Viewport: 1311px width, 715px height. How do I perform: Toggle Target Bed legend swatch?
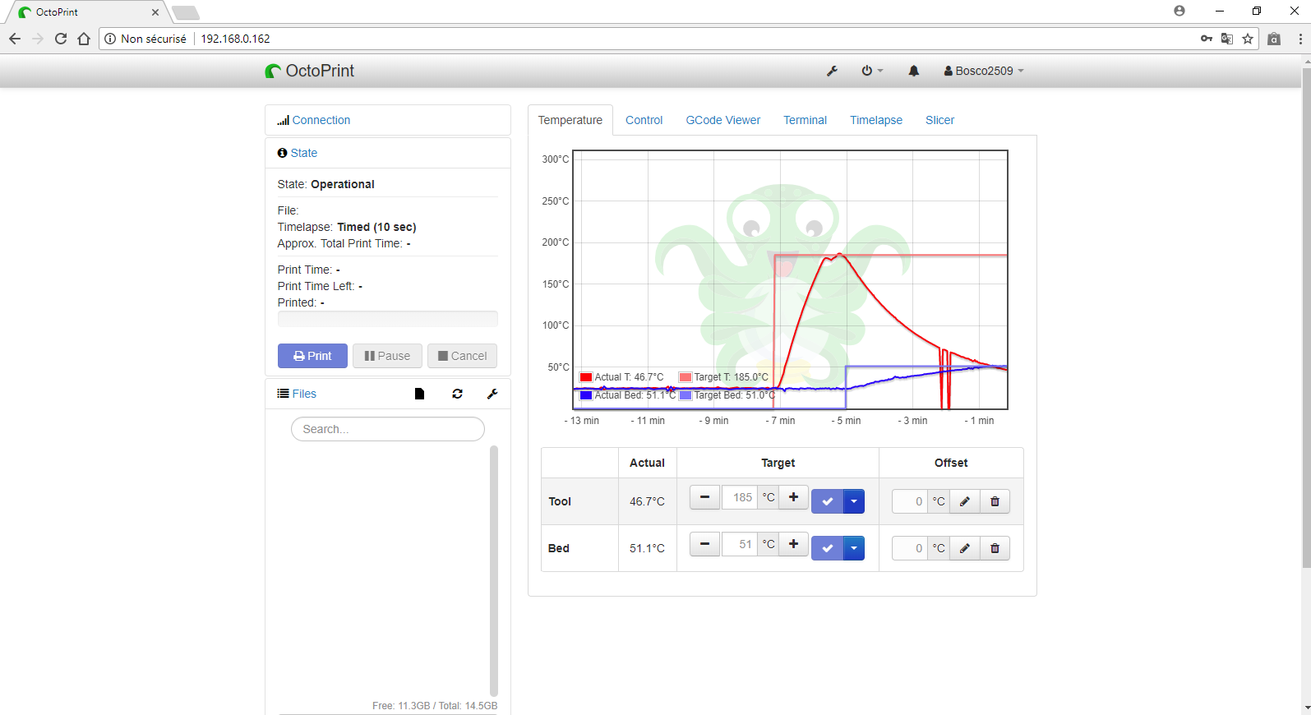pos(686,395)
